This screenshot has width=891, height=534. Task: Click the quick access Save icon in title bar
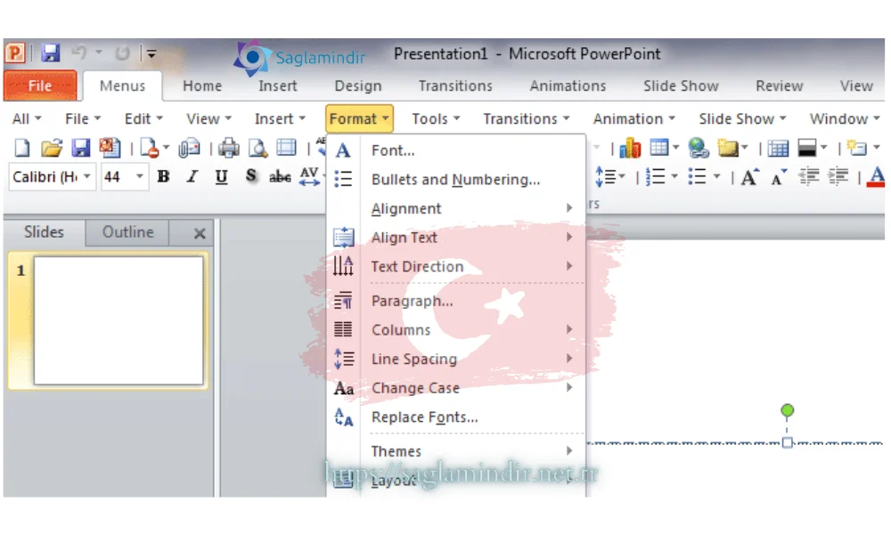tap(51, 53)
